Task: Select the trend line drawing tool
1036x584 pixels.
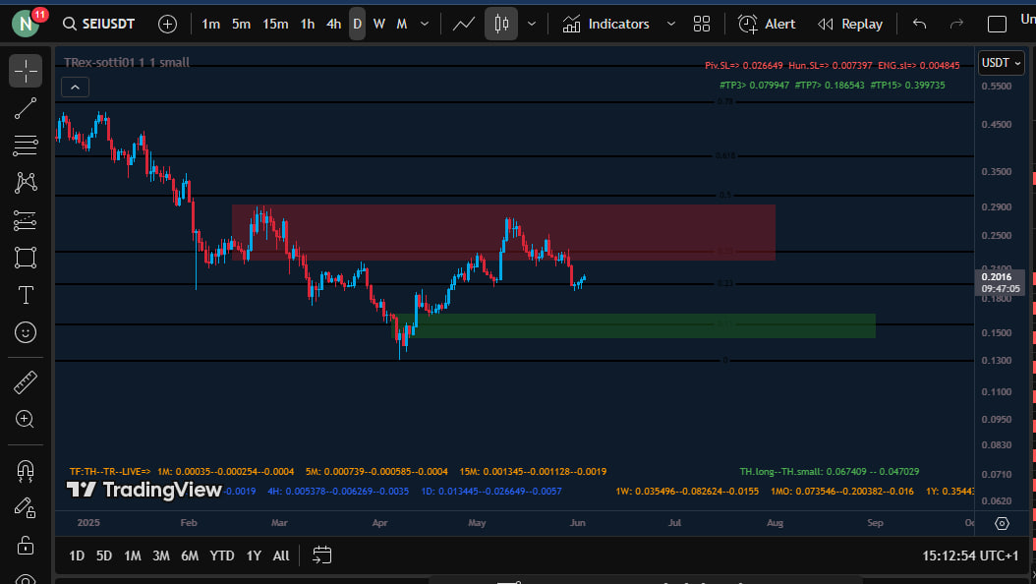Action: 26,108
